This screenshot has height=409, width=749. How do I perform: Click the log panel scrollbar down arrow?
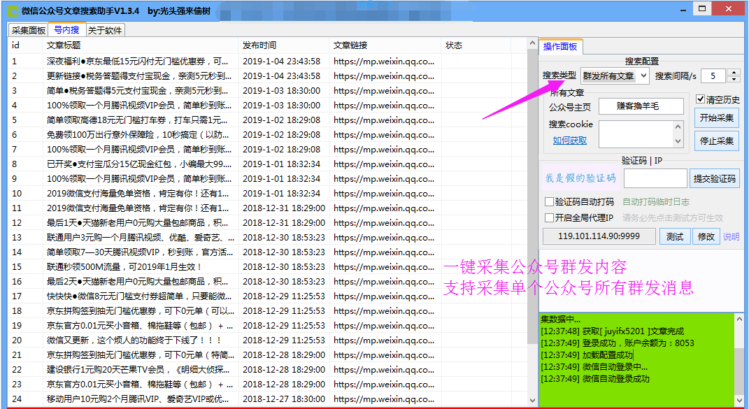(x=739, y=401)
